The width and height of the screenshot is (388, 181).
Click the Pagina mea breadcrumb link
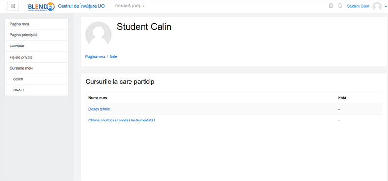(95, 57)
